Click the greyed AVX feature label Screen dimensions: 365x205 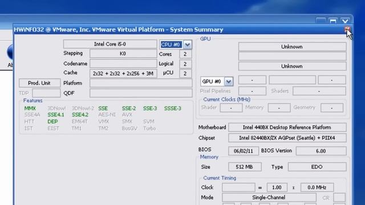[127, 115]
